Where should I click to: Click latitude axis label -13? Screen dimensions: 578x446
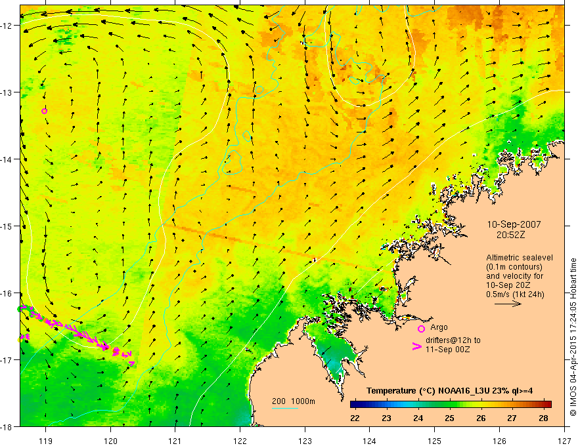[x=7, y=92]
